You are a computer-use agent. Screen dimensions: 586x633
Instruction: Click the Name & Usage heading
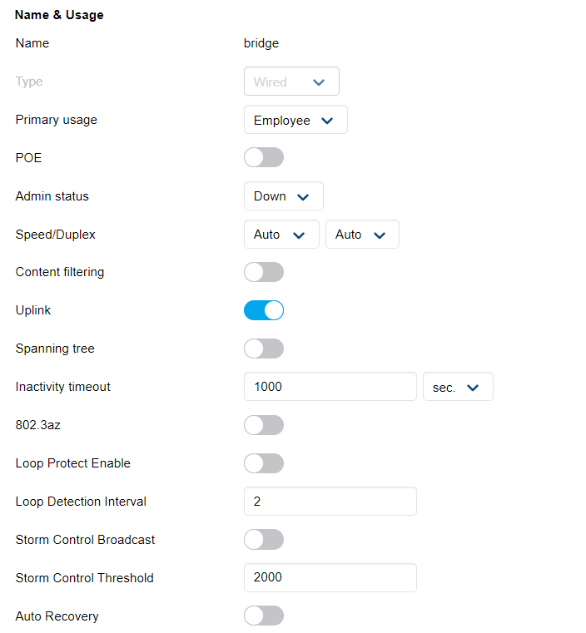[59, 15]
